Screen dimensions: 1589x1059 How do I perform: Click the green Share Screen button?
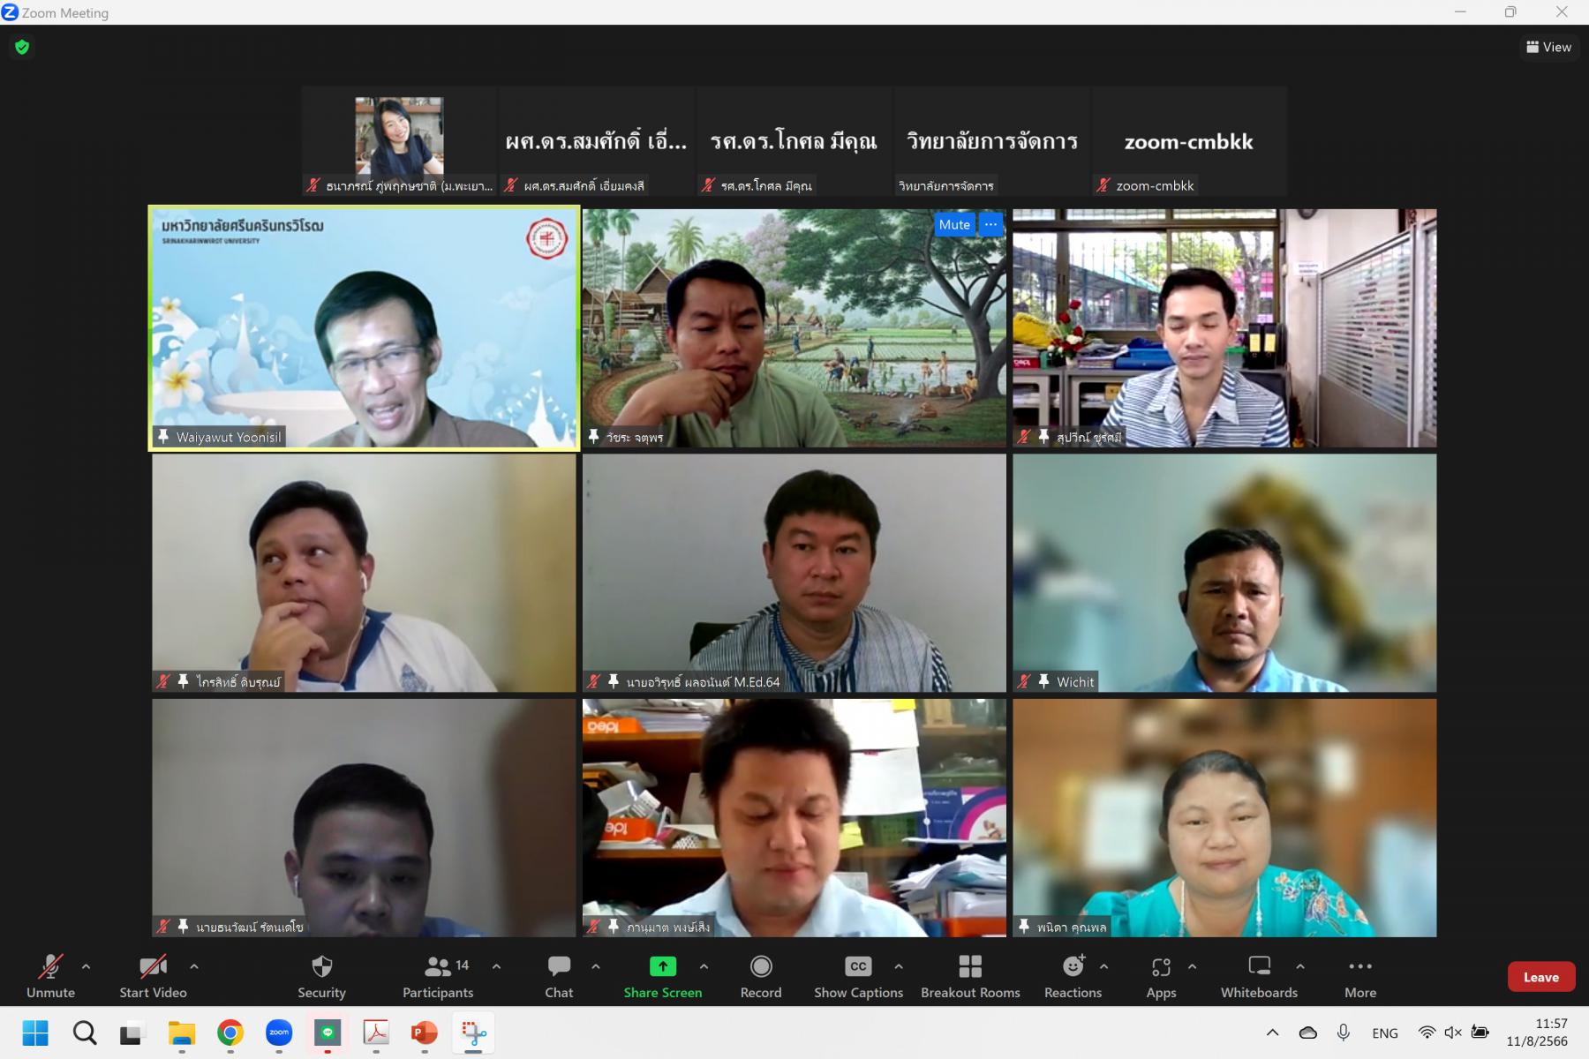pyautogui.click(x=663, y=977)
